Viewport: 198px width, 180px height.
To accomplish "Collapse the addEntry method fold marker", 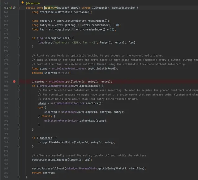I will coord(19,8).
